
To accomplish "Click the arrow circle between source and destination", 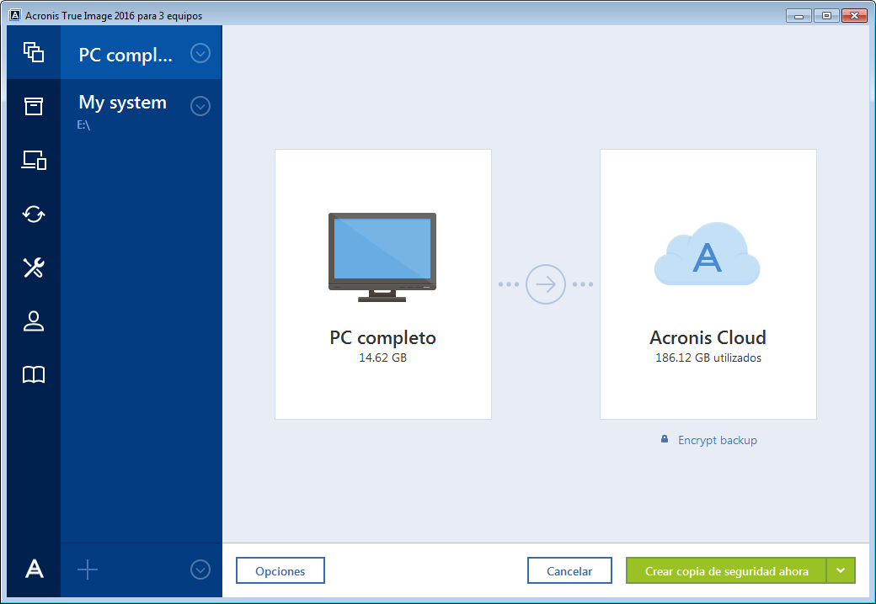I will [546, 283].
